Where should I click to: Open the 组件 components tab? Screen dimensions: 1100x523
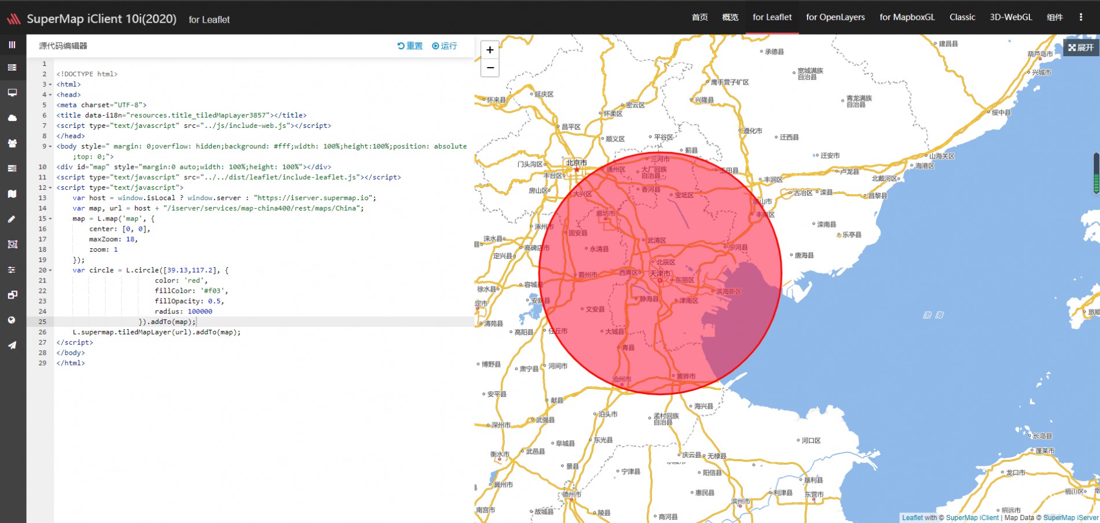(x=1054, y=17)
